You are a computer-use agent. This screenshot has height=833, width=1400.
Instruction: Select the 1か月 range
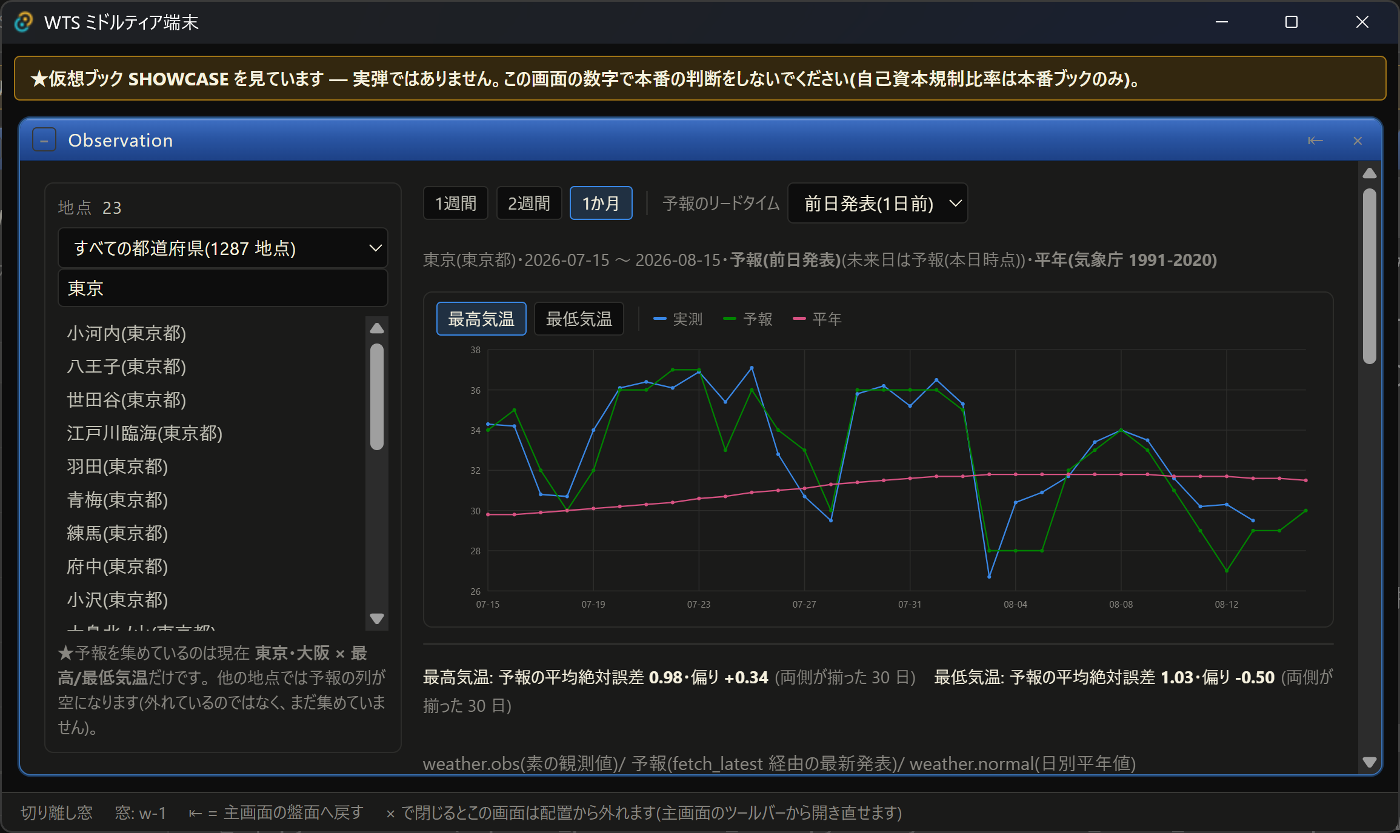[x=601, y=203]
